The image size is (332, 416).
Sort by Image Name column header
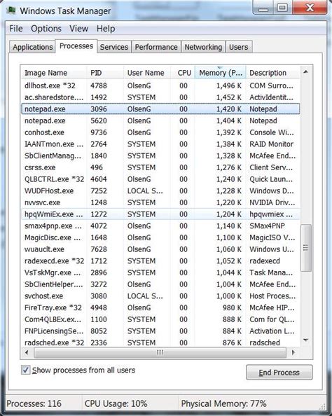coord(54,73)
